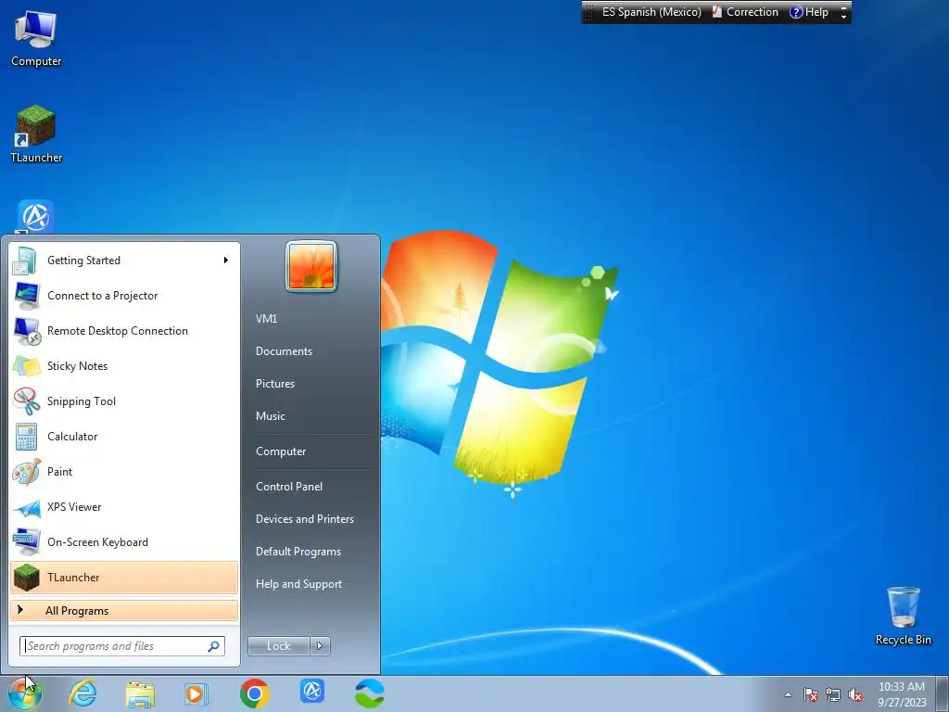Click the Show desktop strip on the taskbar
The height and width of the screenshot is (712, 949).
(942, 693)
